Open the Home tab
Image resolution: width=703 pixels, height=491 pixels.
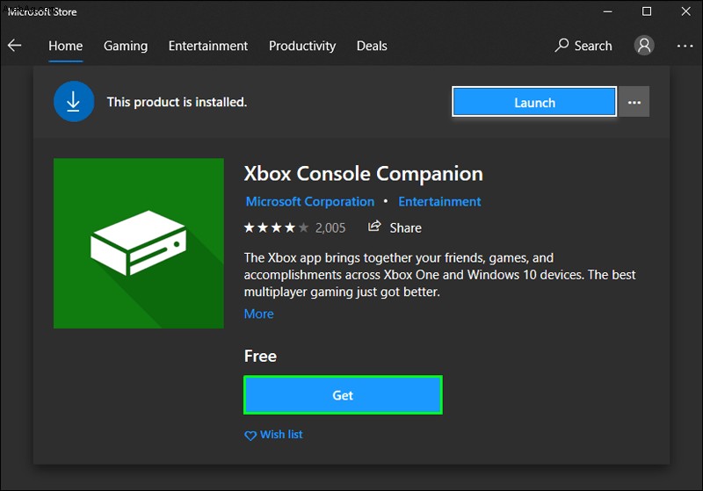click(65, 46)
